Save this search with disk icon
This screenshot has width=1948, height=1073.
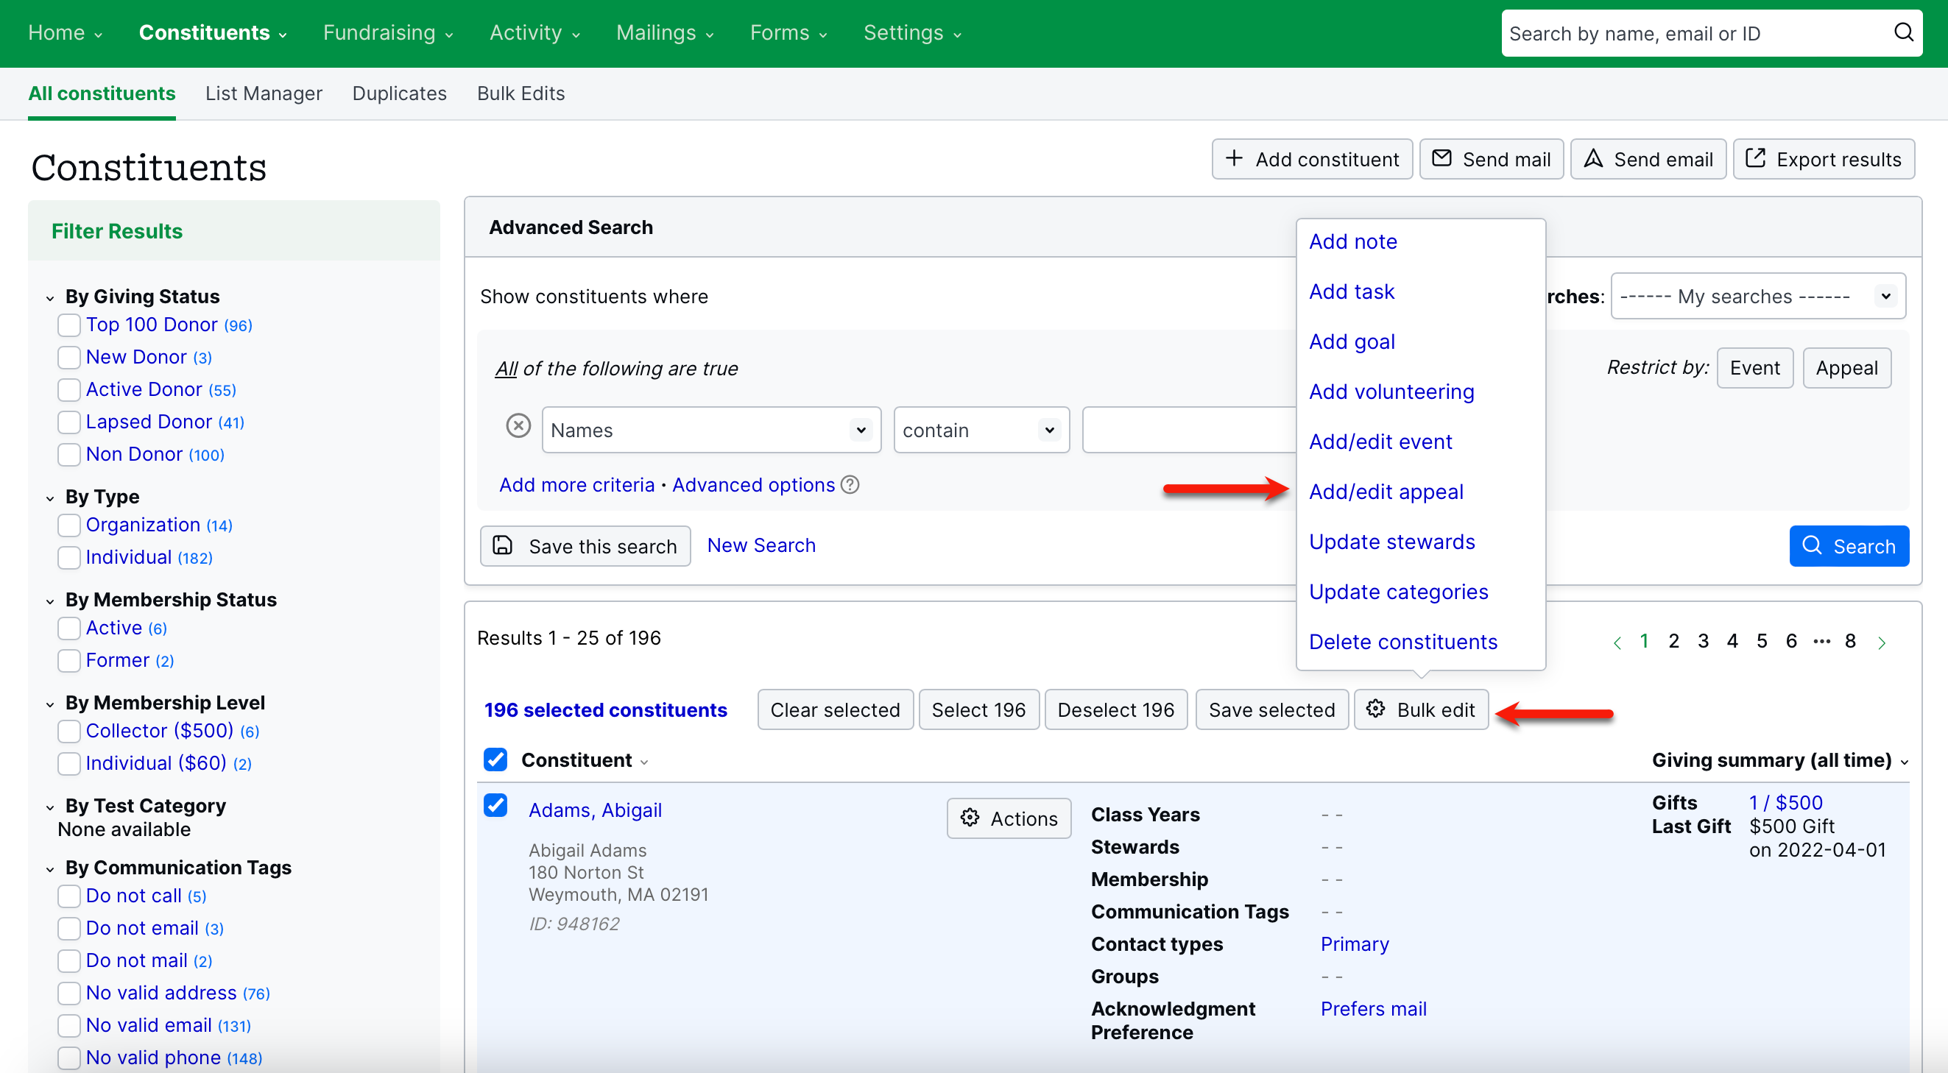point(585,546)
